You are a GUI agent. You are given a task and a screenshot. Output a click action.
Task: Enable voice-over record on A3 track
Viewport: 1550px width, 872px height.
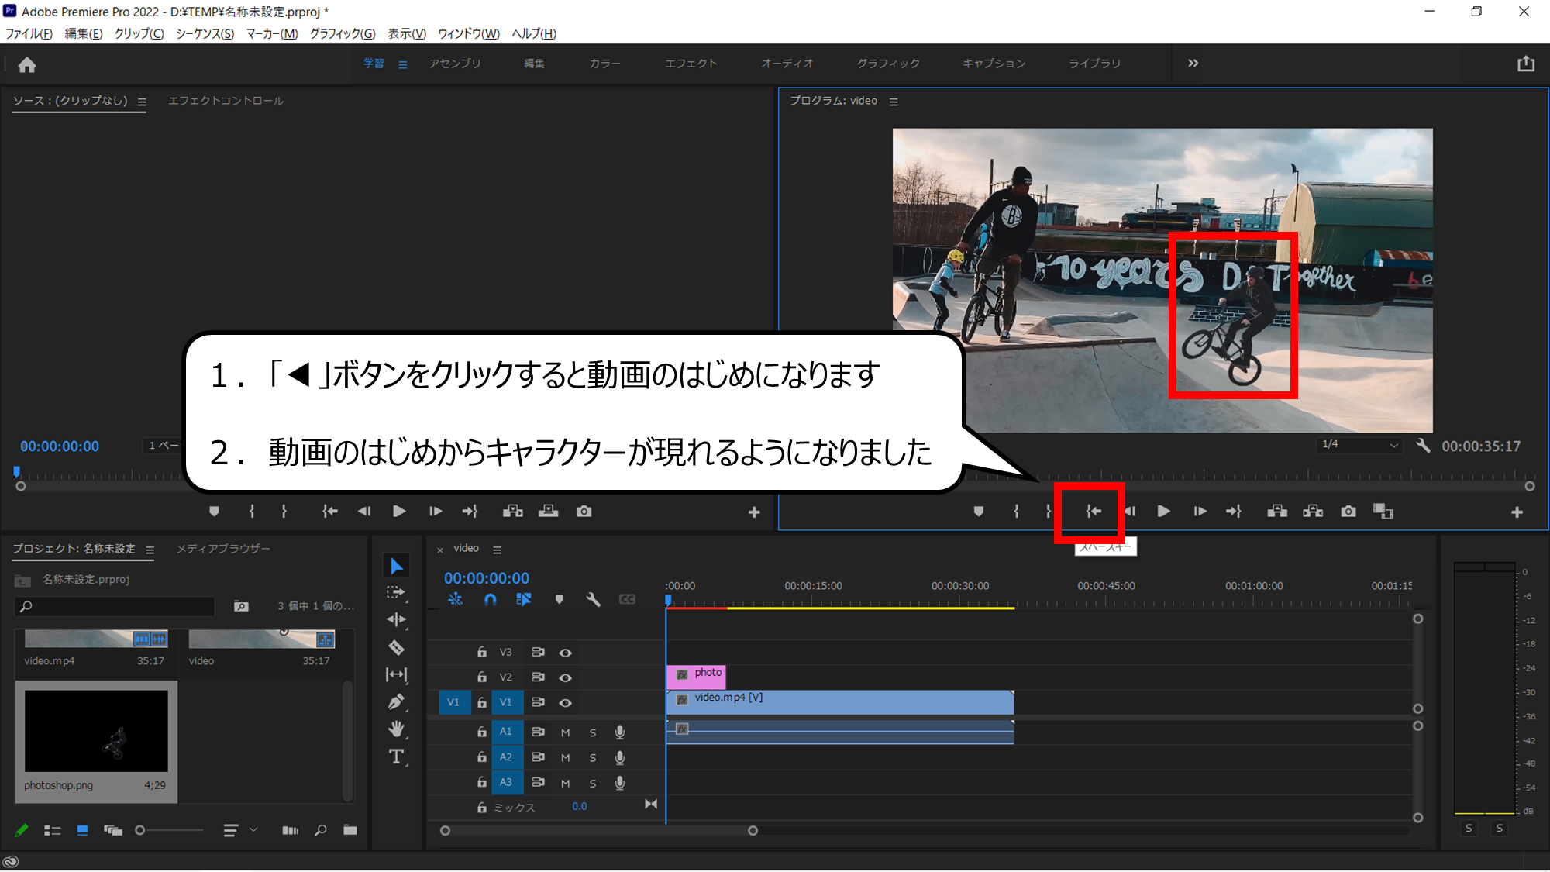(x=620, y=783)
